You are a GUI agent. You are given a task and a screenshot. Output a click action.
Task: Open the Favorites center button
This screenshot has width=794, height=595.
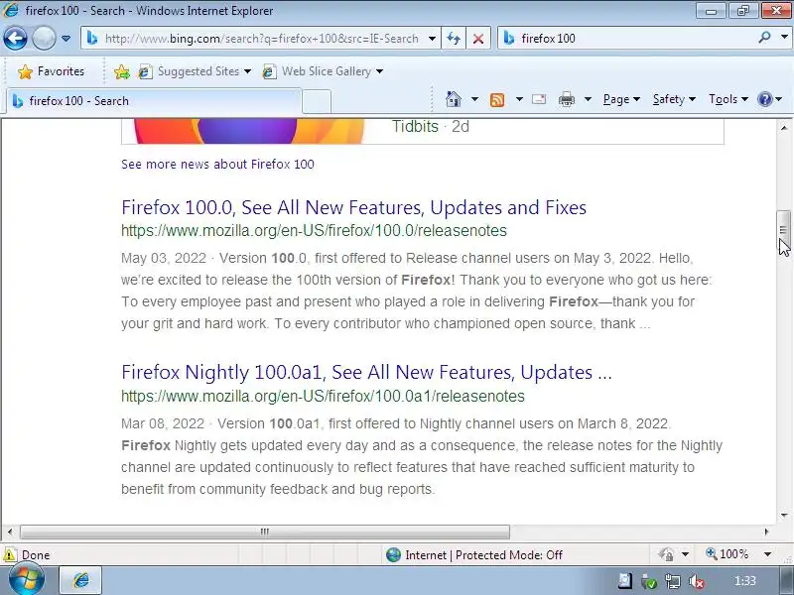(51, 71)
